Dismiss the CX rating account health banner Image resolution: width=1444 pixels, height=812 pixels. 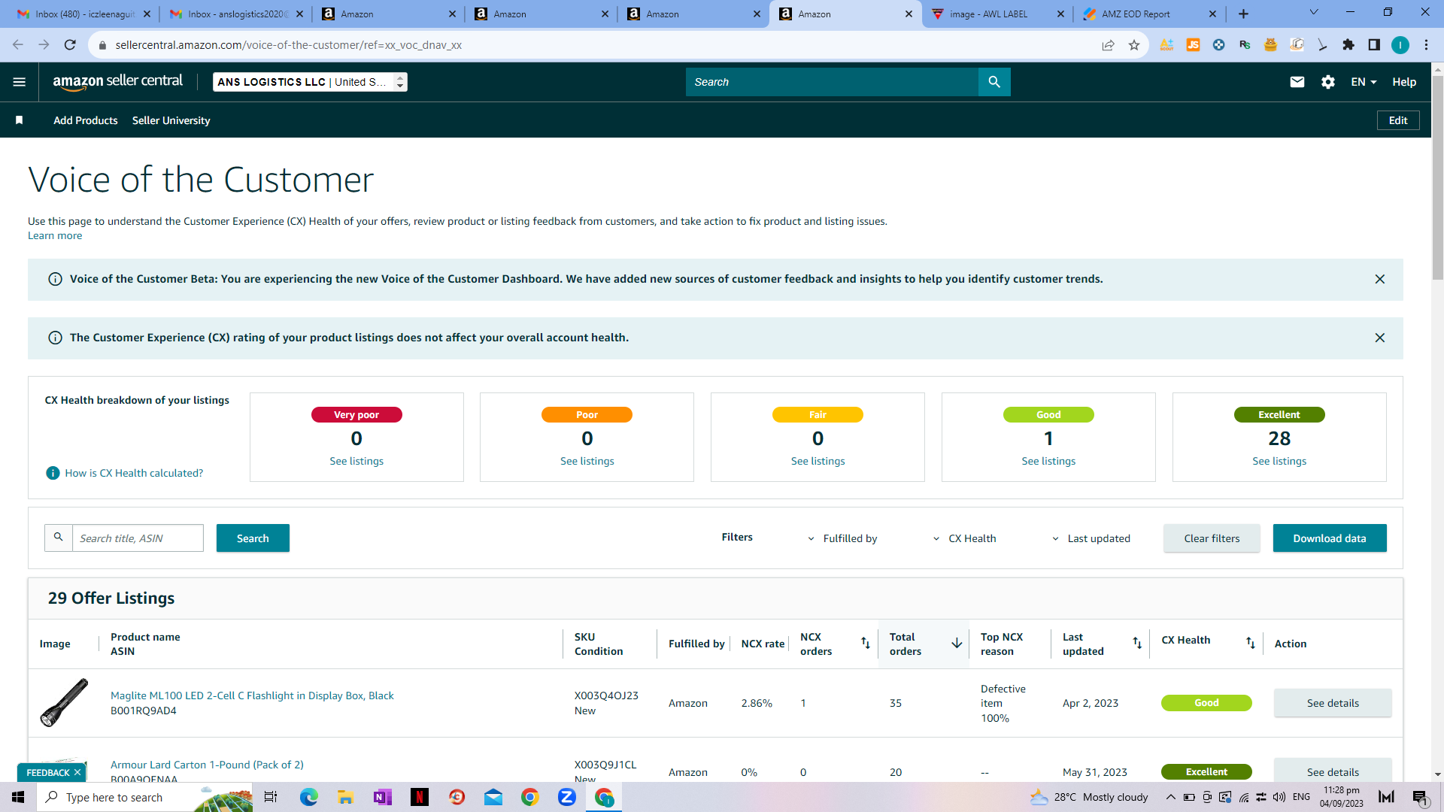pos(1380,338)
